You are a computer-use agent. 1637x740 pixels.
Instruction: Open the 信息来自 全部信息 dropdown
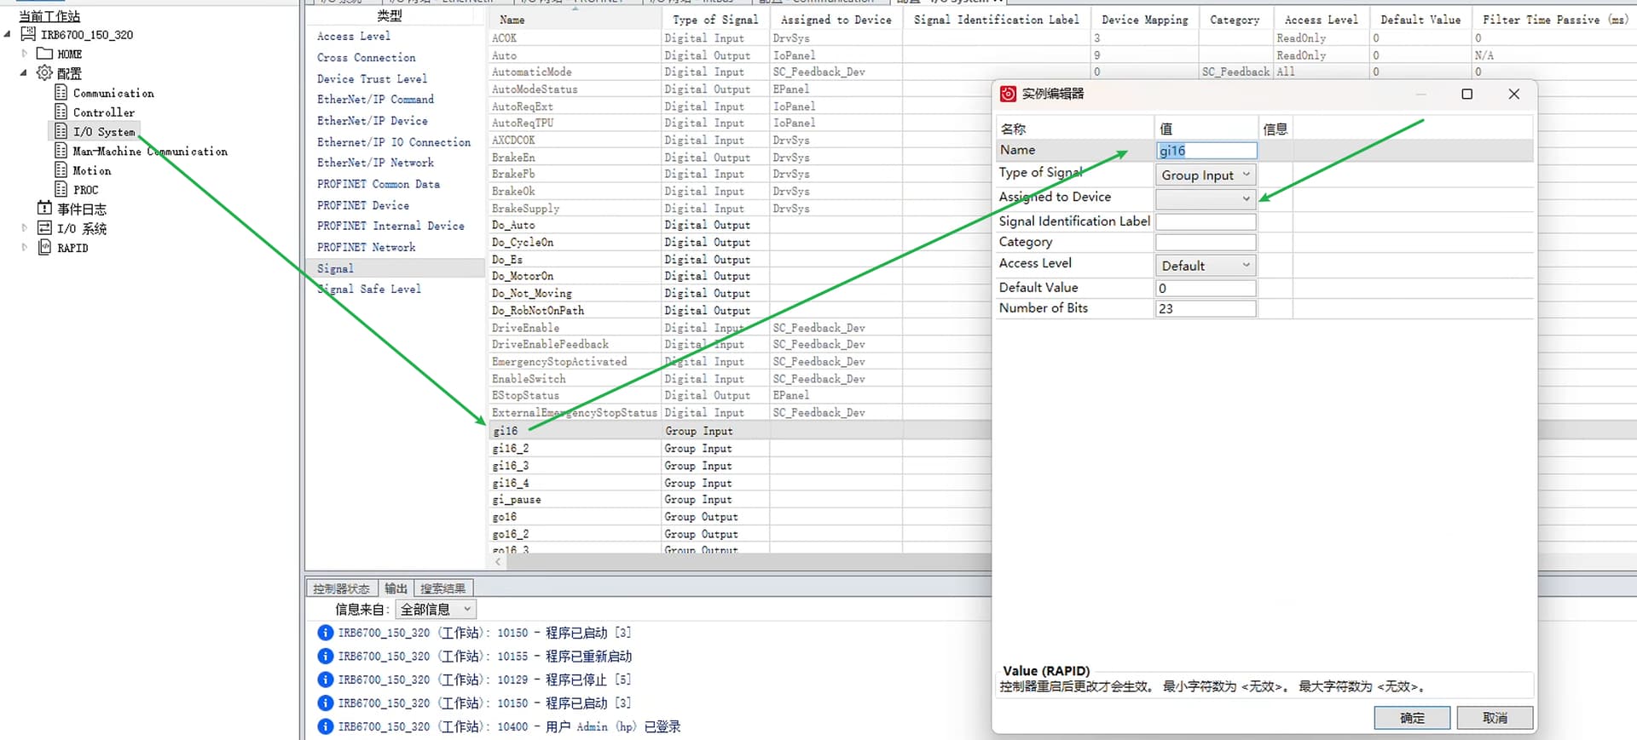click(x=436, y=609)
